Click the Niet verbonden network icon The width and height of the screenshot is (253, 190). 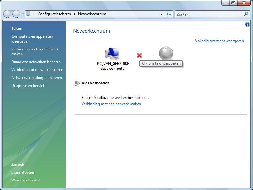(x=77, y=83)
